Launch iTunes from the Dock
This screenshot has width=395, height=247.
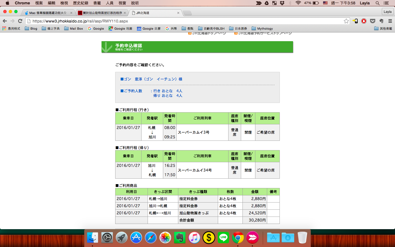coord(194,238)
